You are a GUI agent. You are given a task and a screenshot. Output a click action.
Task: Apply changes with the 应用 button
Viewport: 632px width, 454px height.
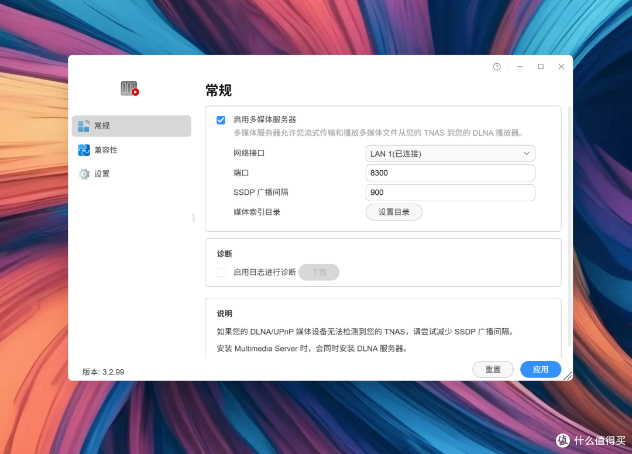click(x=541, y=369)
